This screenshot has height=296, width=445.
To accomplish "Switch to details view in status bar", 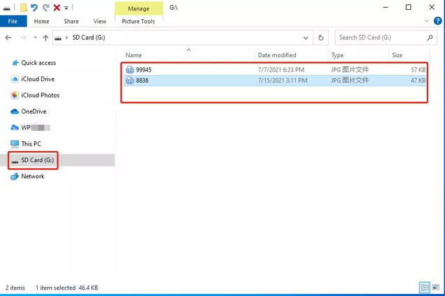I will coord(425,288).
